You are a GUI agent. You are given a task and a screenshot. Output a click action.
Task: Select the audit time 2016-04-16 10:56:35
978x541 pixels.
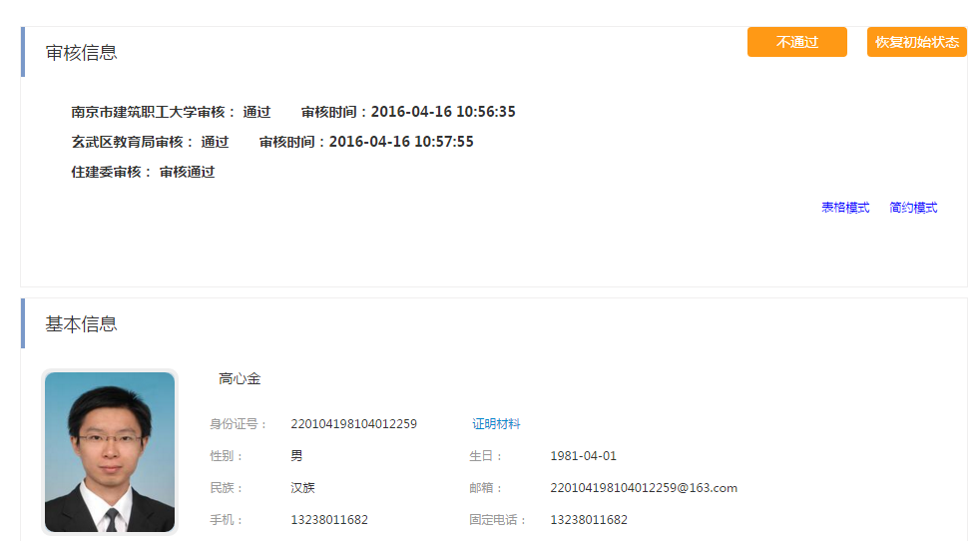(x=443, y=112)
